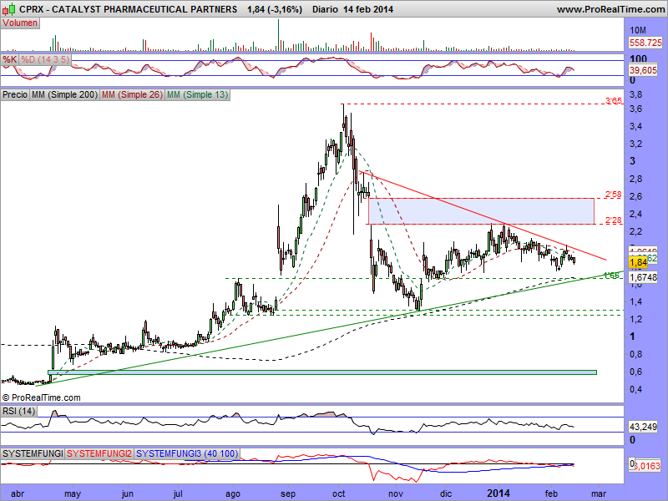668x501 pixels.
Task: Click the SYSTEMFUNGI2 red label
Action: point(99,453)
